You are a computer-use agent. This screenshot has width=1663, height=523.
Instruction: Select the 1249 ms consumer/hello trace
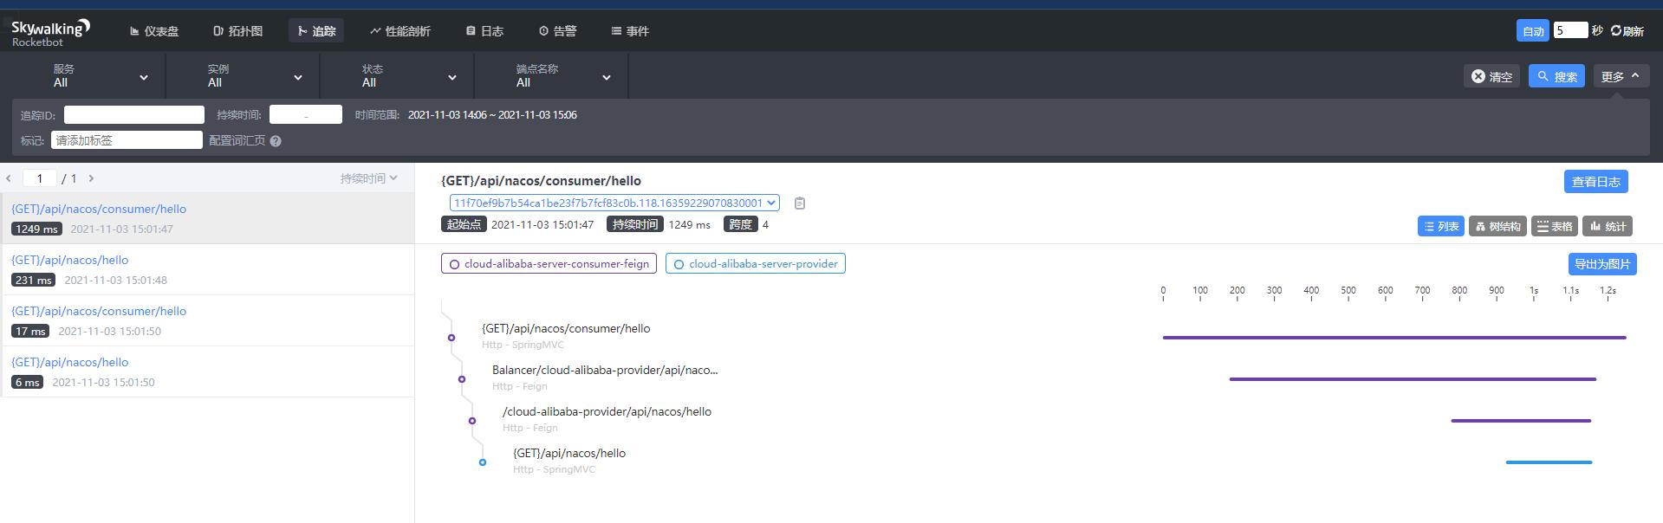pyautogui.click(x=208, y=218)
